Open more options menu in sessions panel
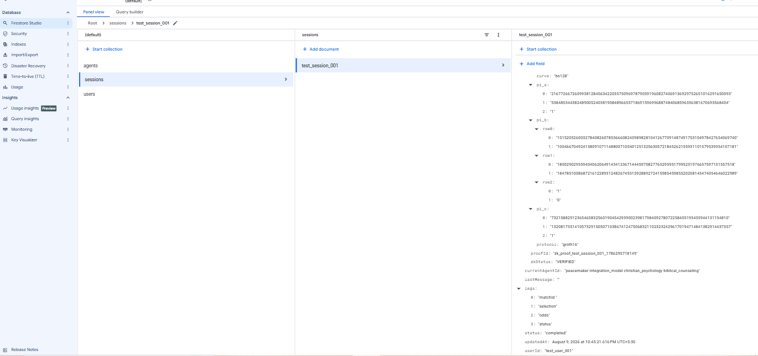The height and width of the screenshot is (356, 758). point(498,35)
